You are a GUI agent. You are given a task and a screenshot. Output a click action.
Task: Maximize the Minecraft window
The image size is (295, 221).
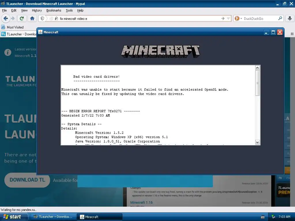coord(273,32)
